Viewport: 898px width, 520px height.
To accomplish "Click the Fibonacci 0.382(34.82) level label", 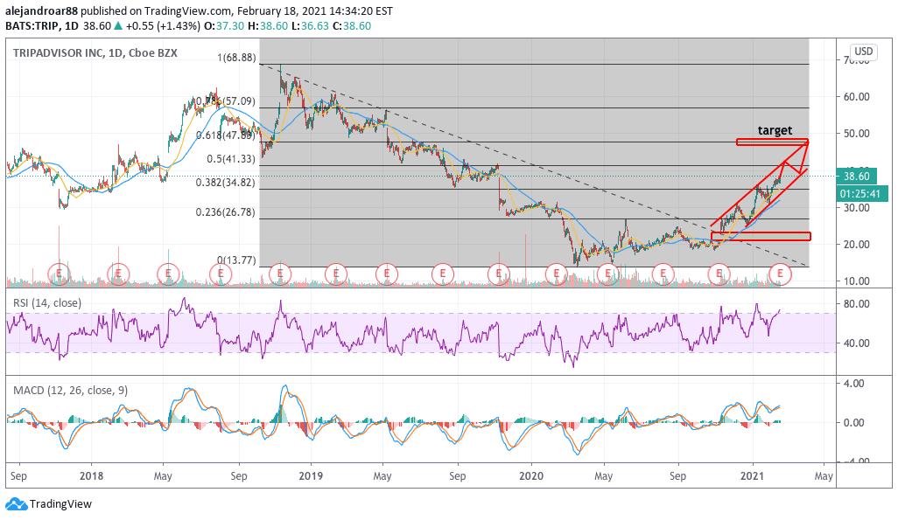I will pos(226,183).
